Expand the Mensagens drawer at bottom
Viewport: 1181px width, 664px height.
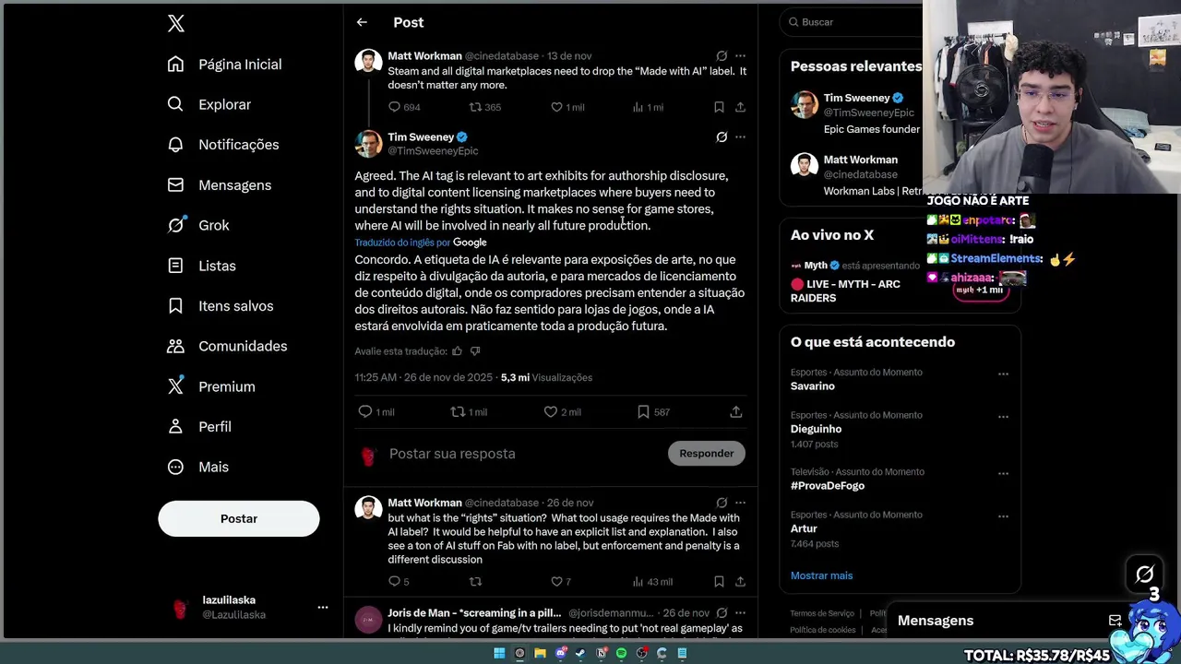(x=936, y=621)
